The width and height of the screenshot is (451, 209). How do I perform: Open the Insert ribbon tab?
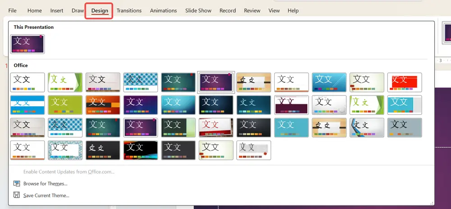coord(57,11)
